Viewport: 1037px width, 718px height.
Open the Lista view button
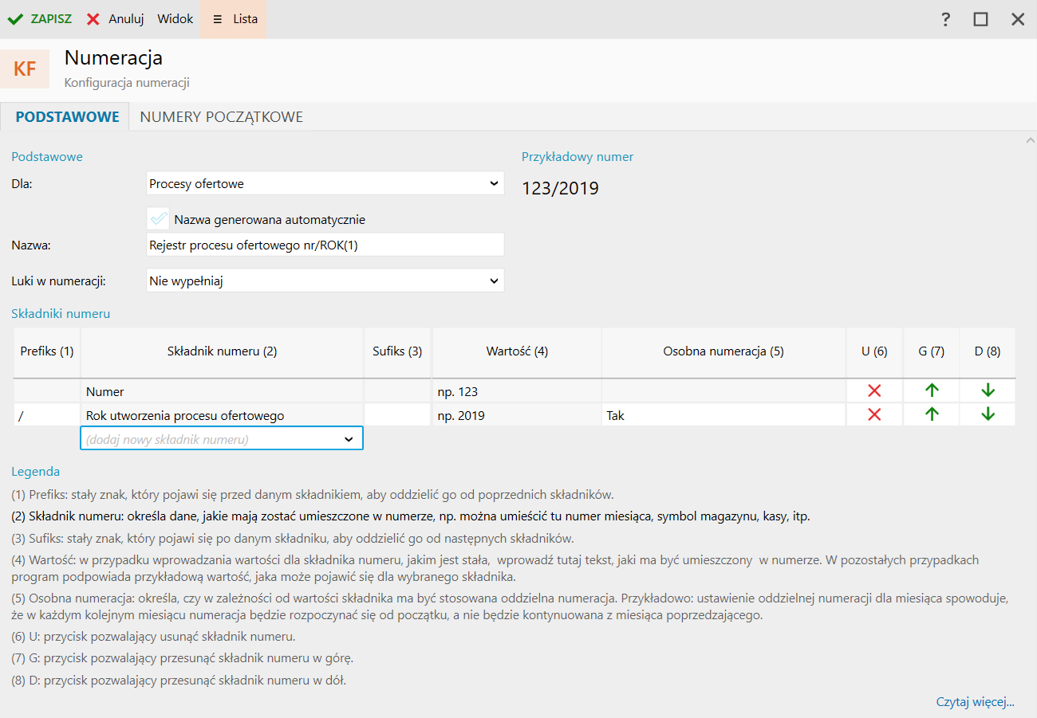234,19
